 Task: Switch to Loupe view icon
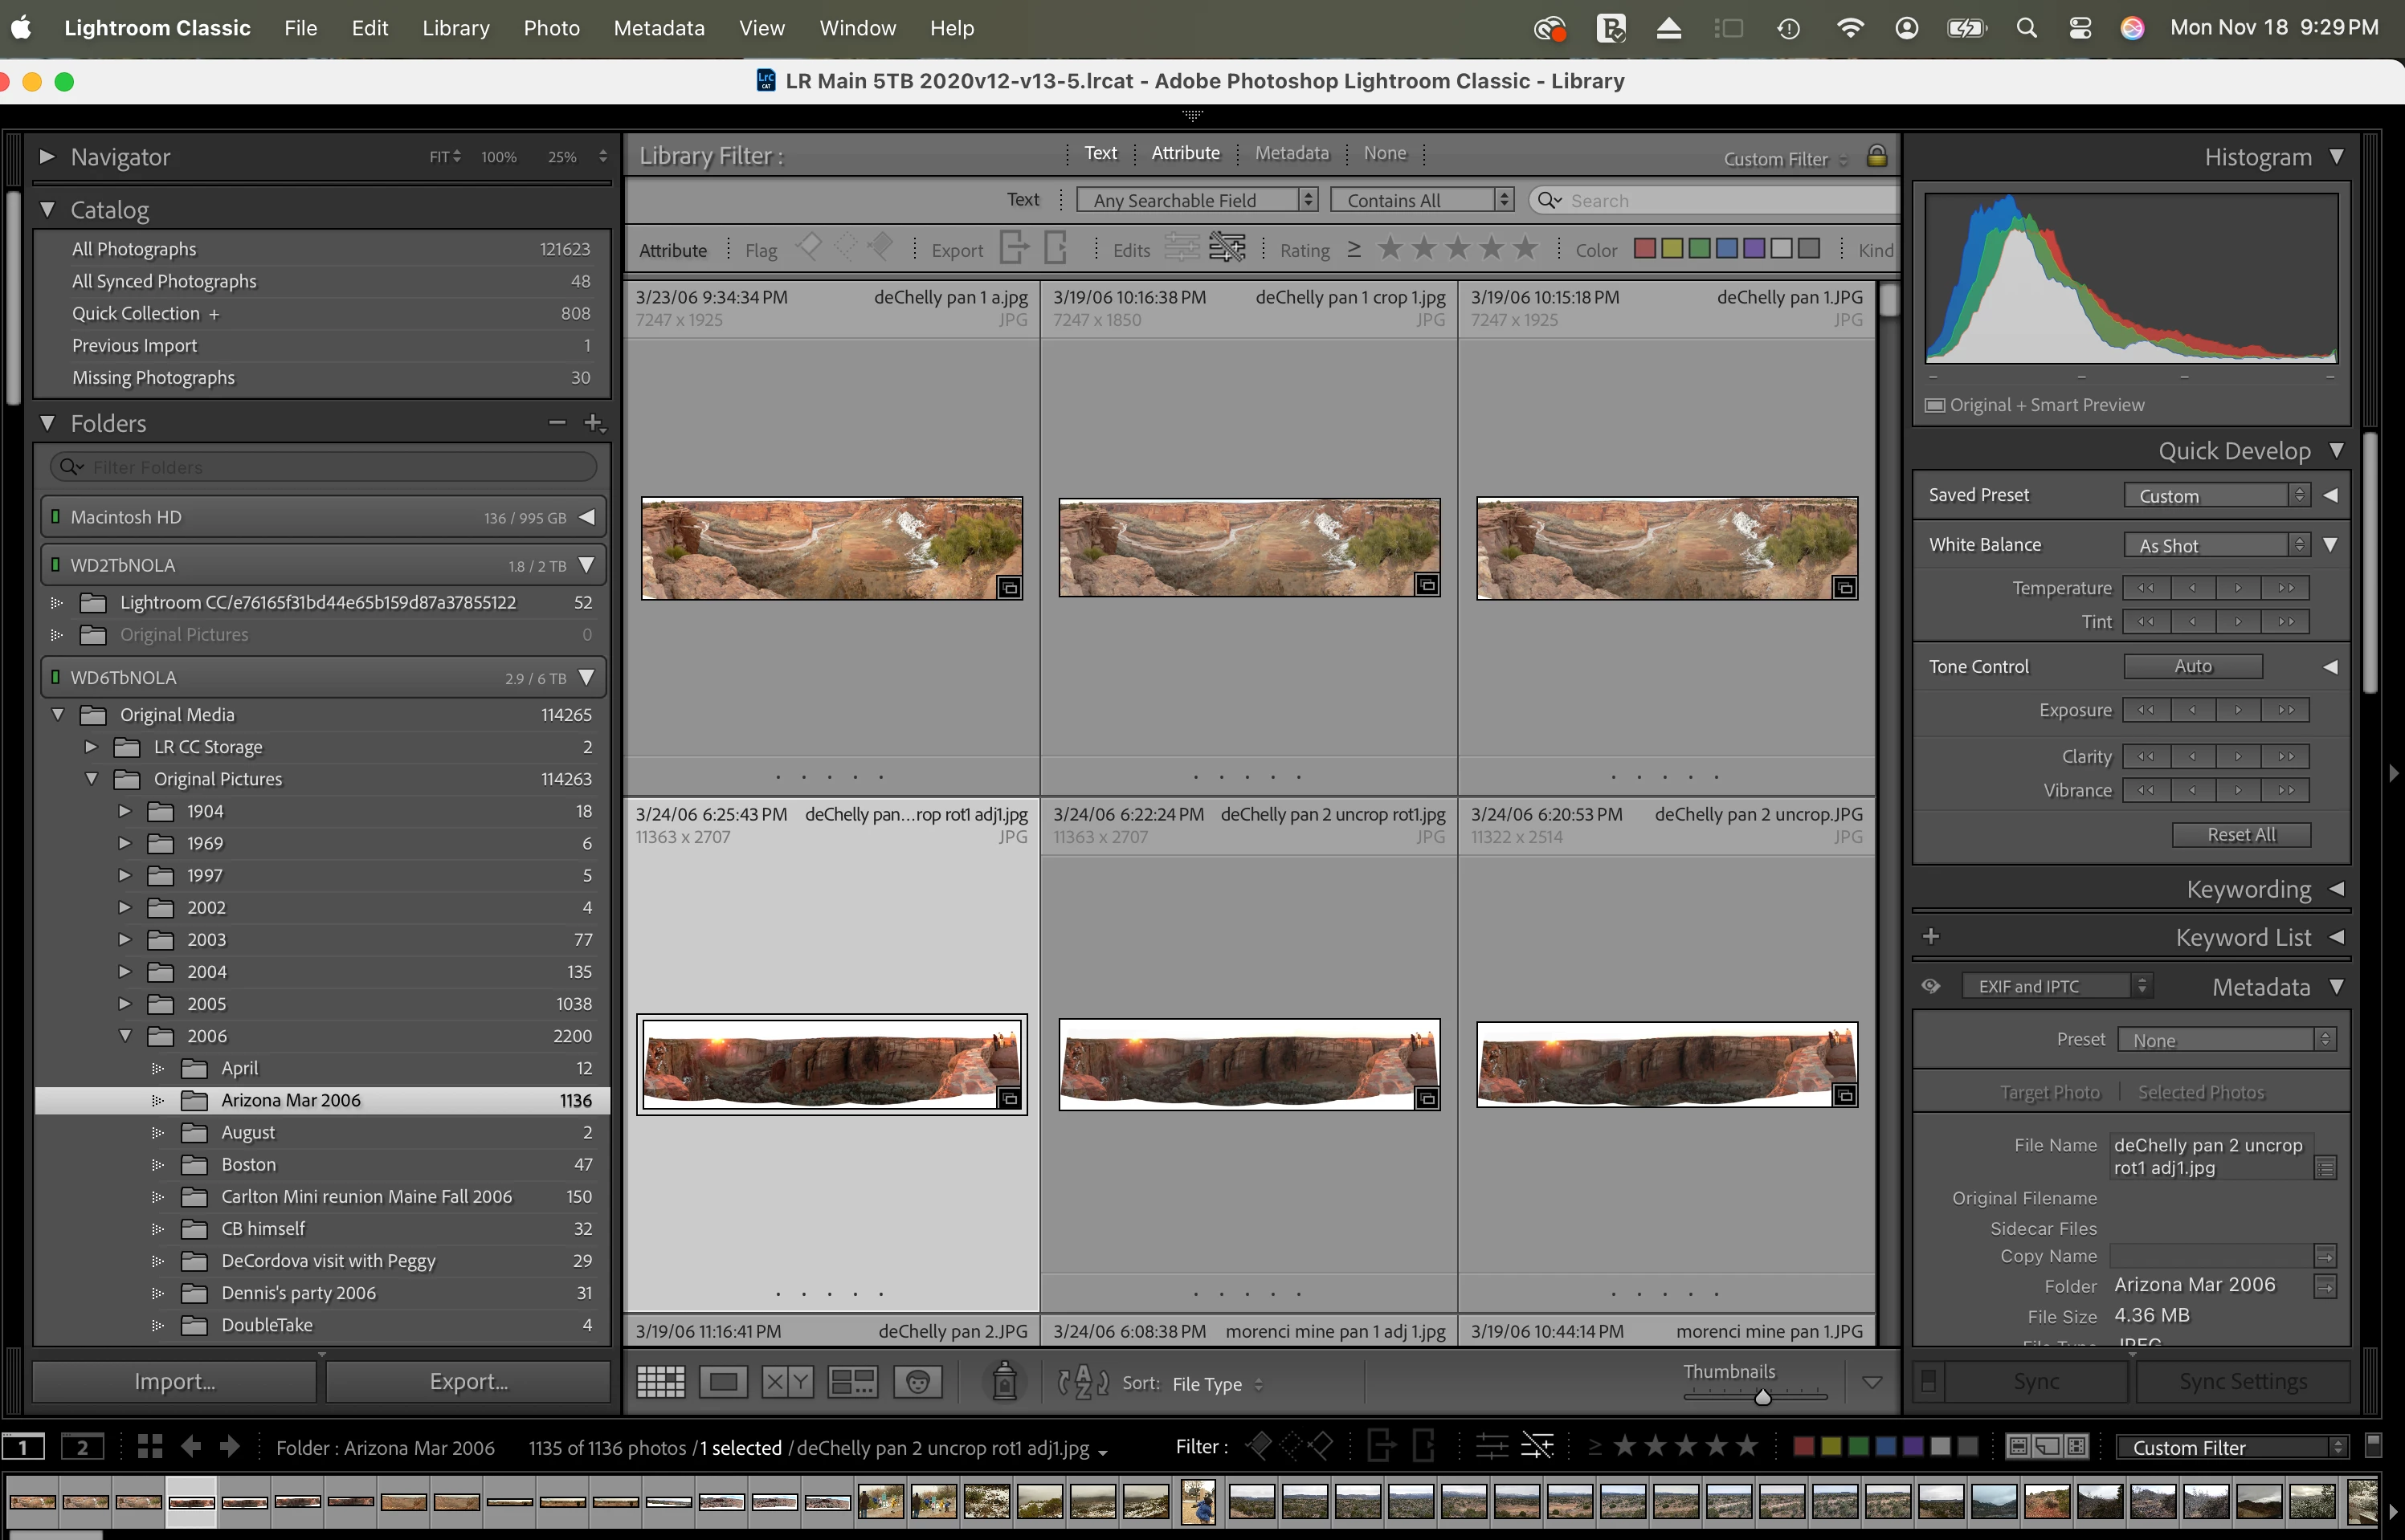pos(723,1383)
